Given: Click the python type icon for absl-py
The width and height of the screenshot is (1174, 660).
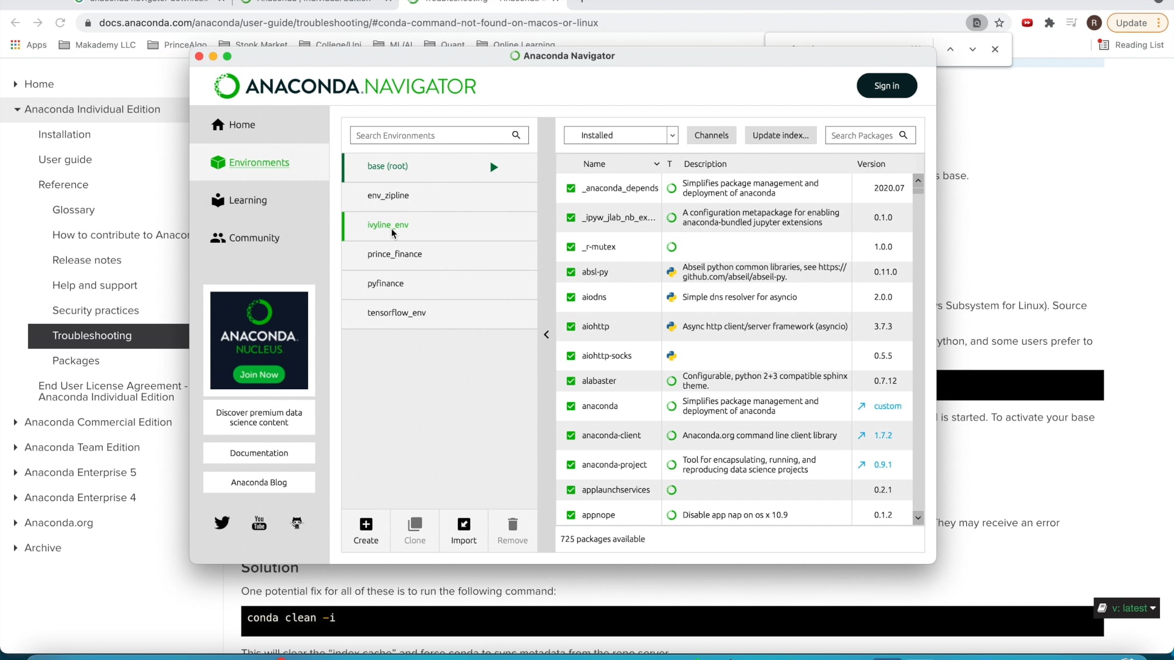Looking at the screenshot, I should pyautogui.click(x=671, y=272).
